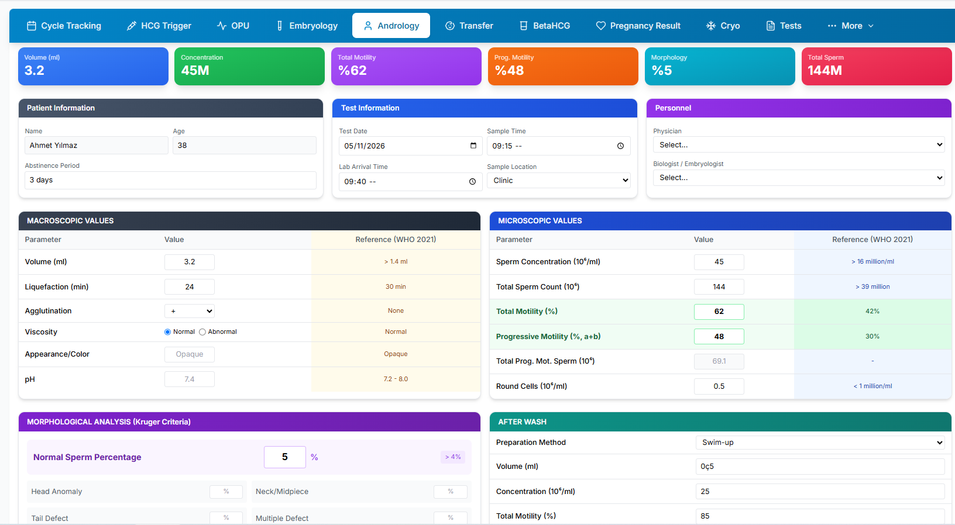Click the Total Motility value field
Screen dimensions: 955x525
(719, 312)
